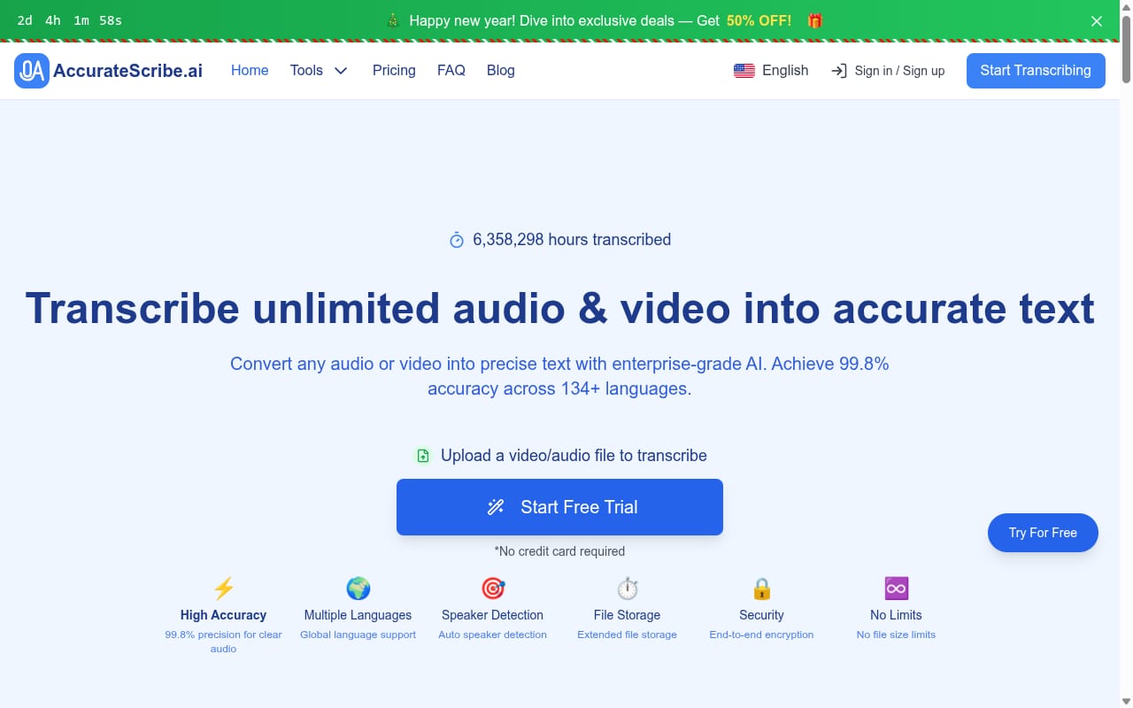Click the globe Multiple Languages icon
This screenshot has height=708, width=1133.
pyautogui.click(x=358, y=589)
